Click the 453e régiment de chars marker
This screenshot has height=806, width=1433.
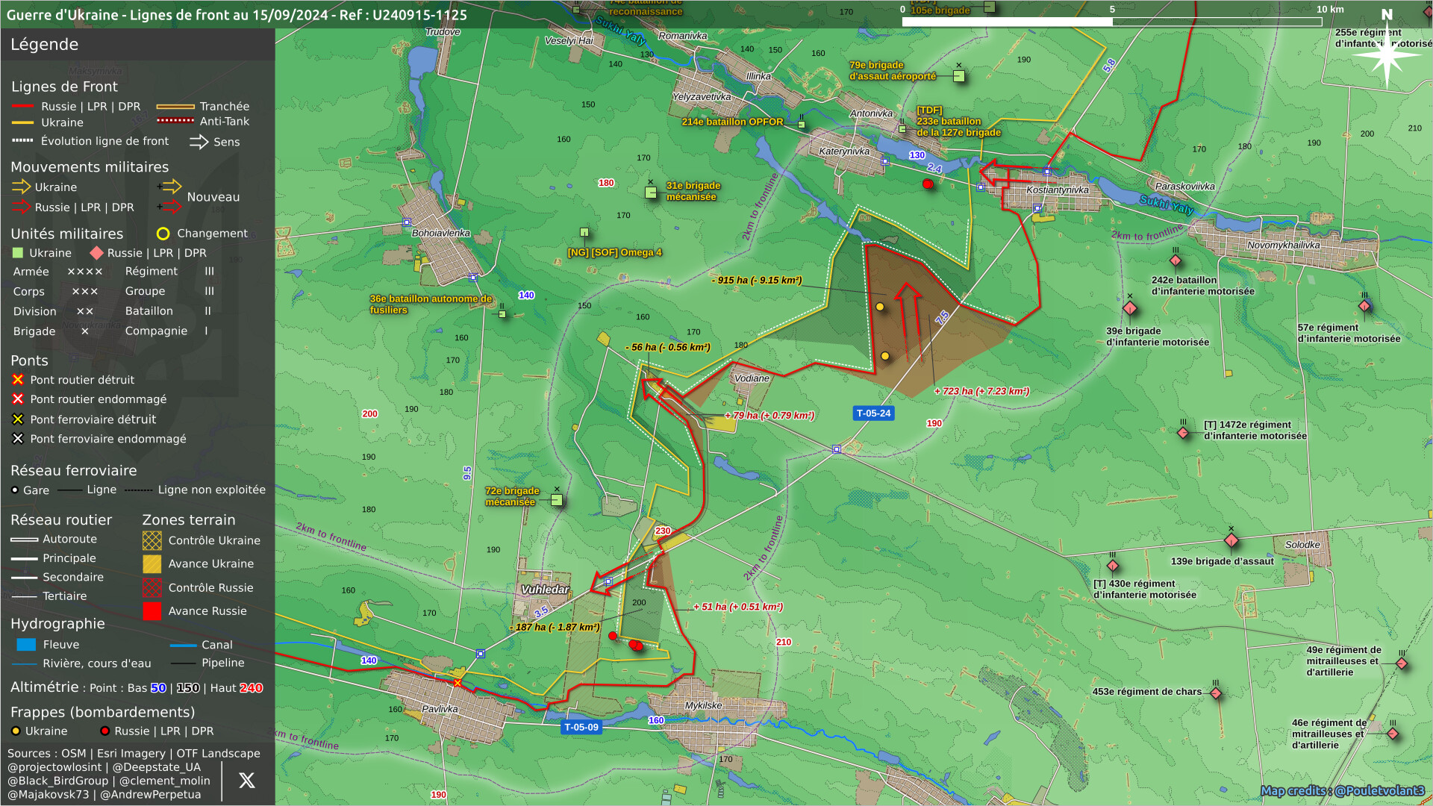point(1216,693)
